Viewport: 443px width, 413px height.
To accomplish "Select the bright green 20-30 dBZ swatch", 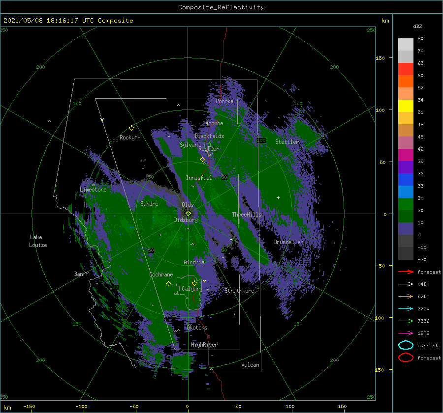I will (406, 204).
